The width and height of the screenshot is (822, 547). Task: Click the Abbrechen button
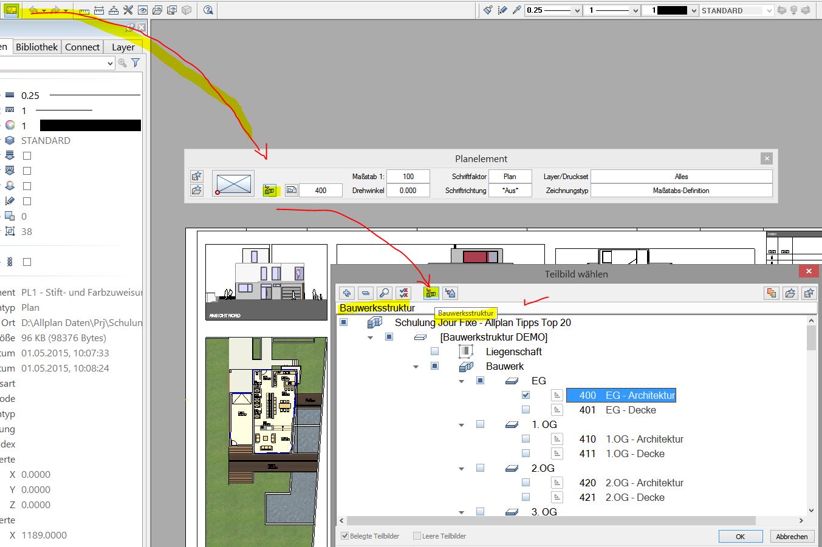click(792, 536)
